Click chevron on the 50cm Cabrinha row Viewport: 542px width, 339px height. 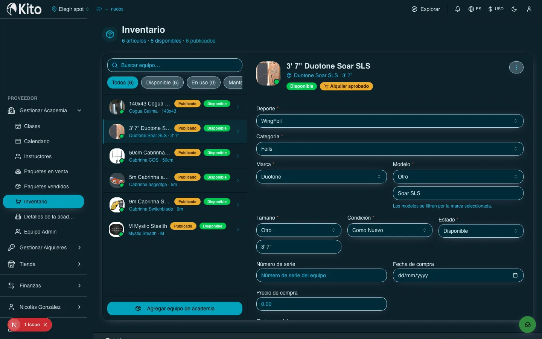(238, 156)
